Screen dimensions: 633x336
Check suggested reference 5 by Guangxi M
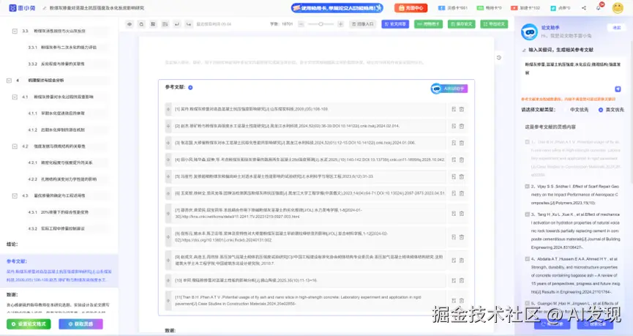point(527,303)
